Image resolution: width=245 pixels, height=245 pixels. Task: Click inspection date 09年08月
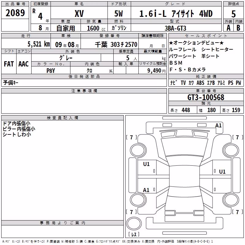[x=67, y=45]
